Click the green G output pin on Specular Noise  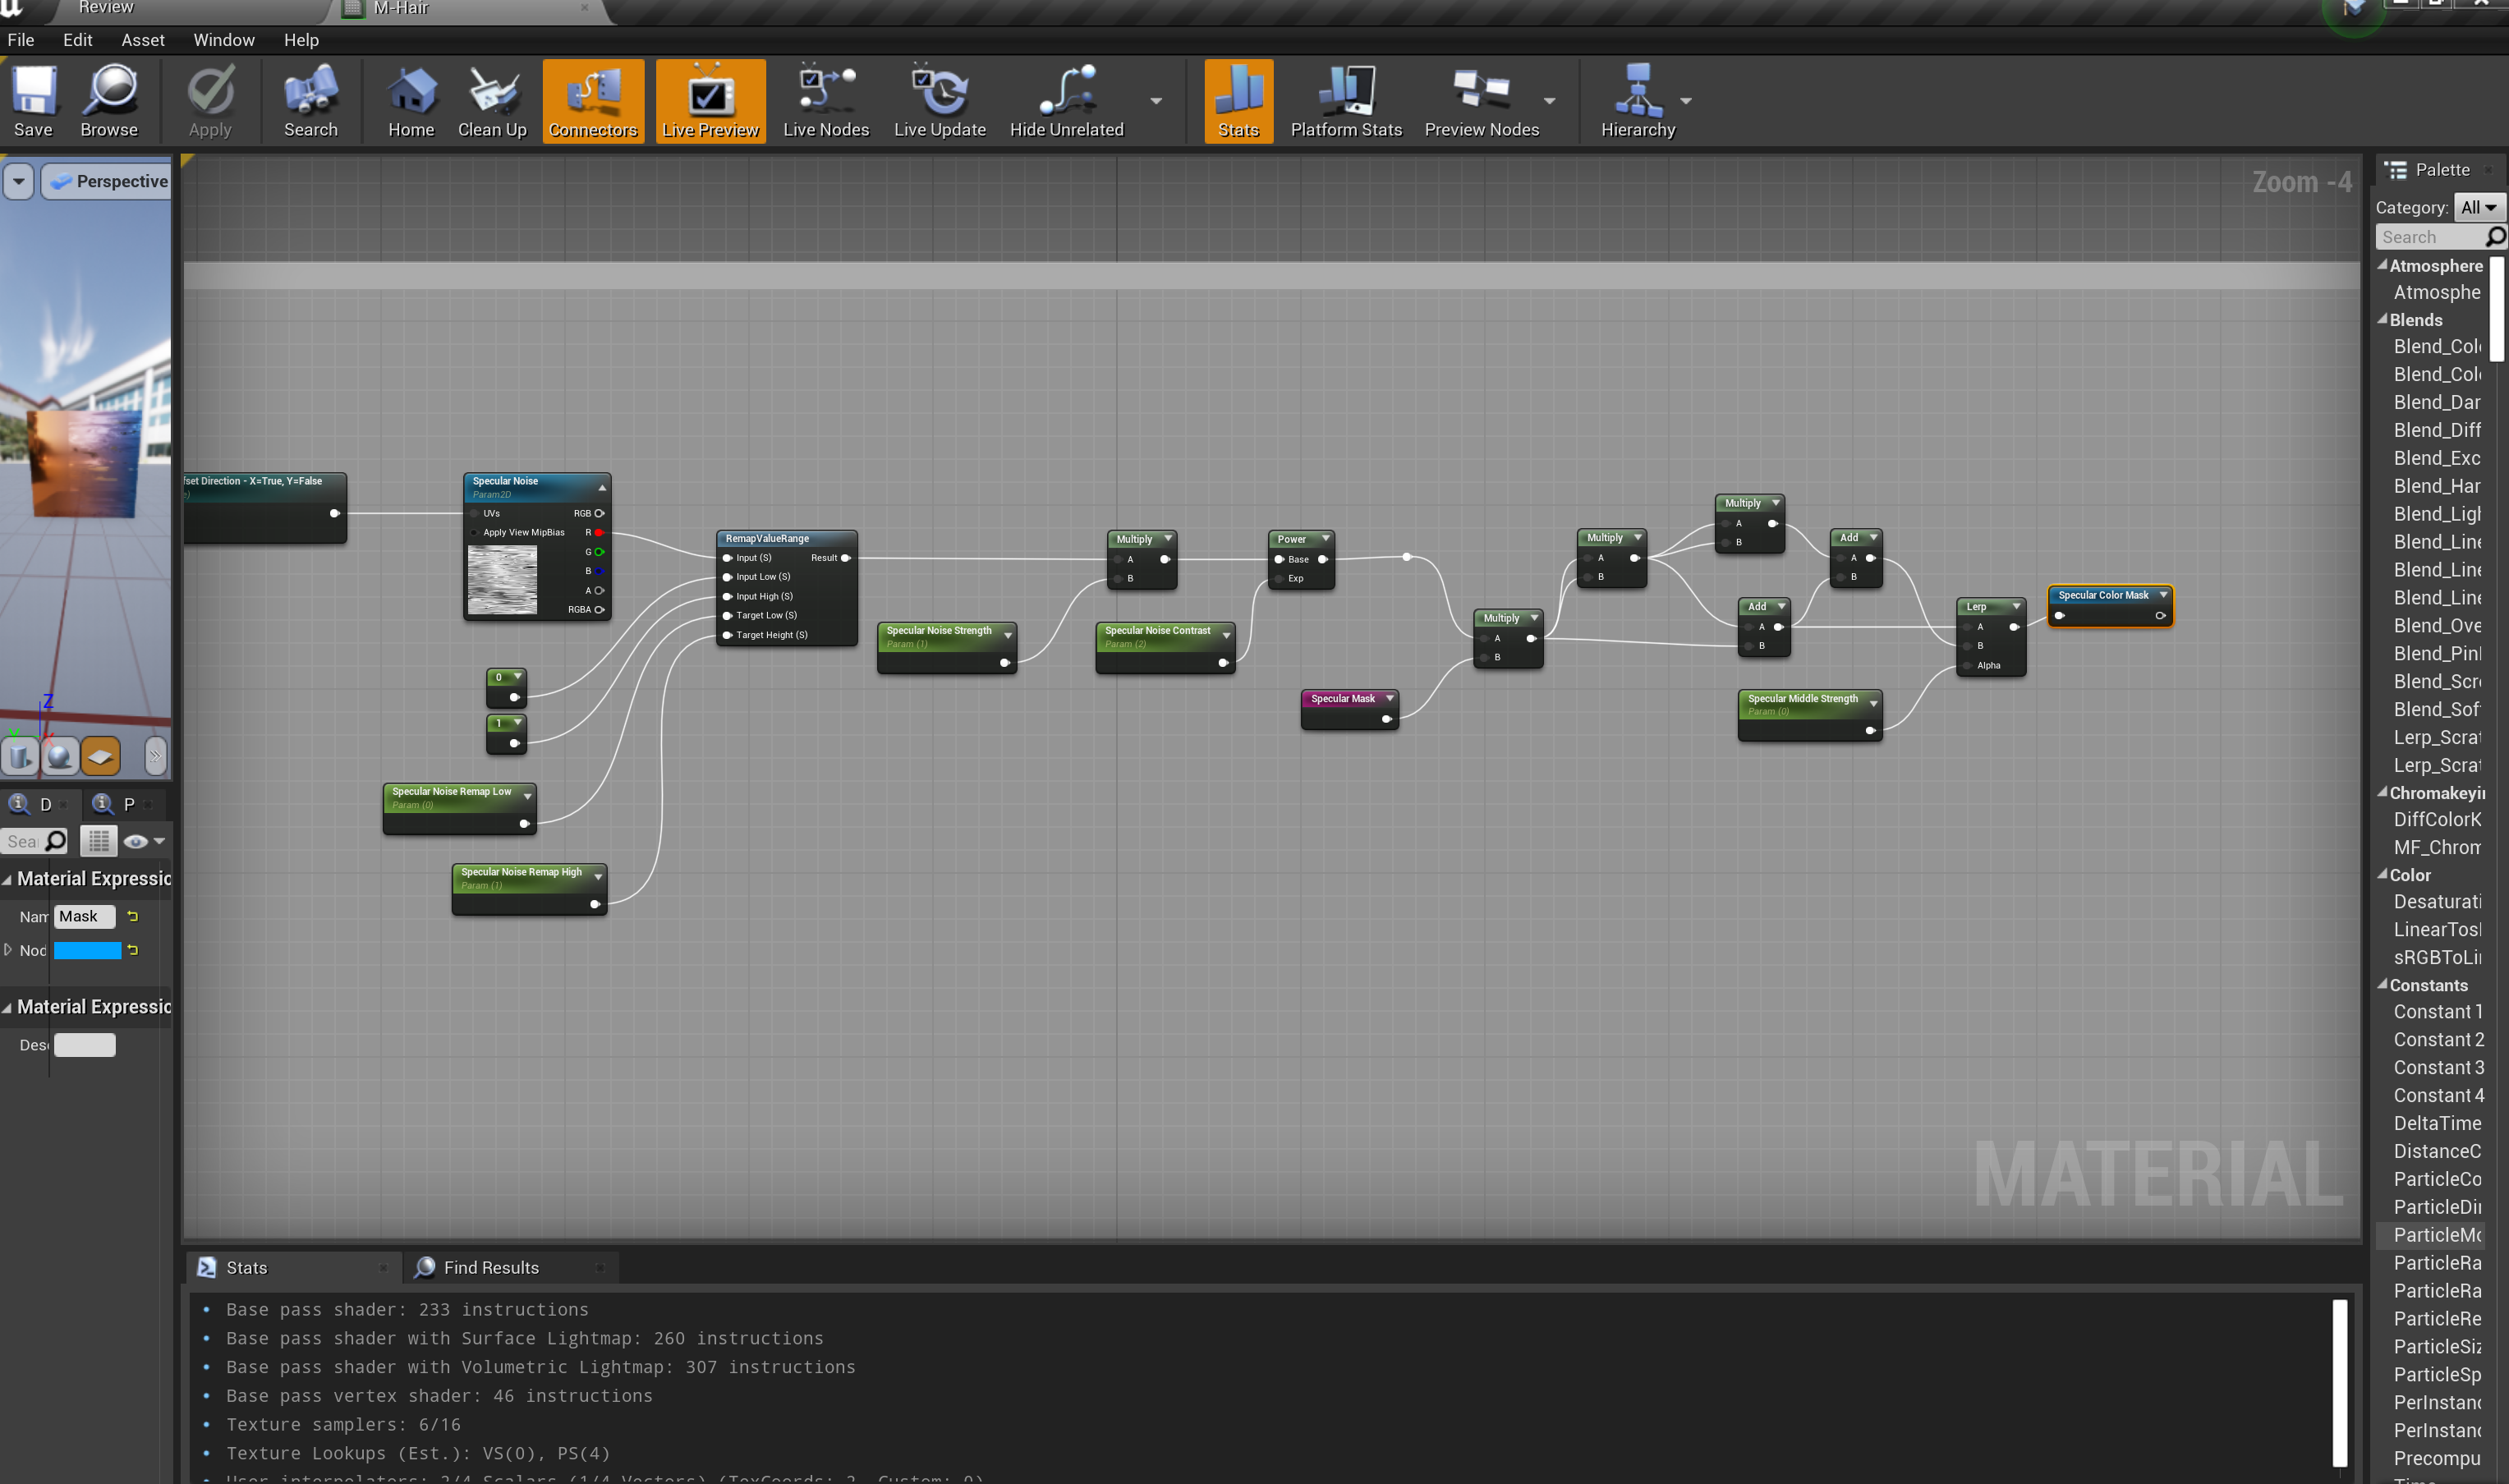599,551
